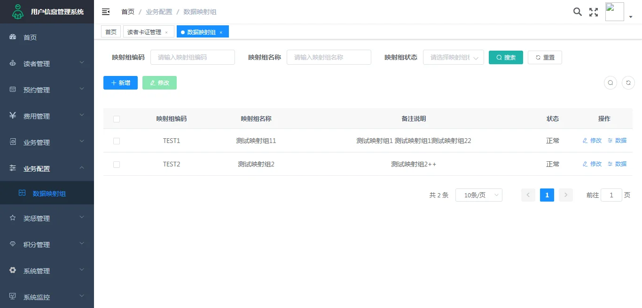The width and height of the screenshot is (642, 308).
Task: Switch to the 首页 page tab
Action: pyautogui.click(x=111, y=32)
